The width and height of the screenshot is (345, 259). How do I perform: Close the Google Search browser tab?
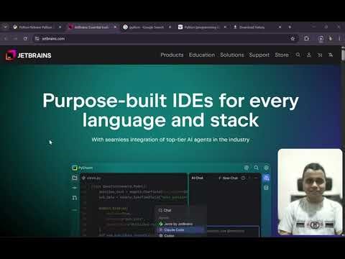point(170,27)
